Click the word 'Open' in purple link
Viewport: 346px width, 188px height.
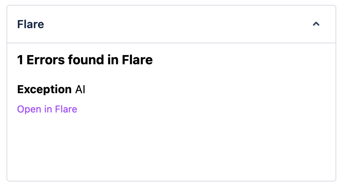click(x=29, y=109)
